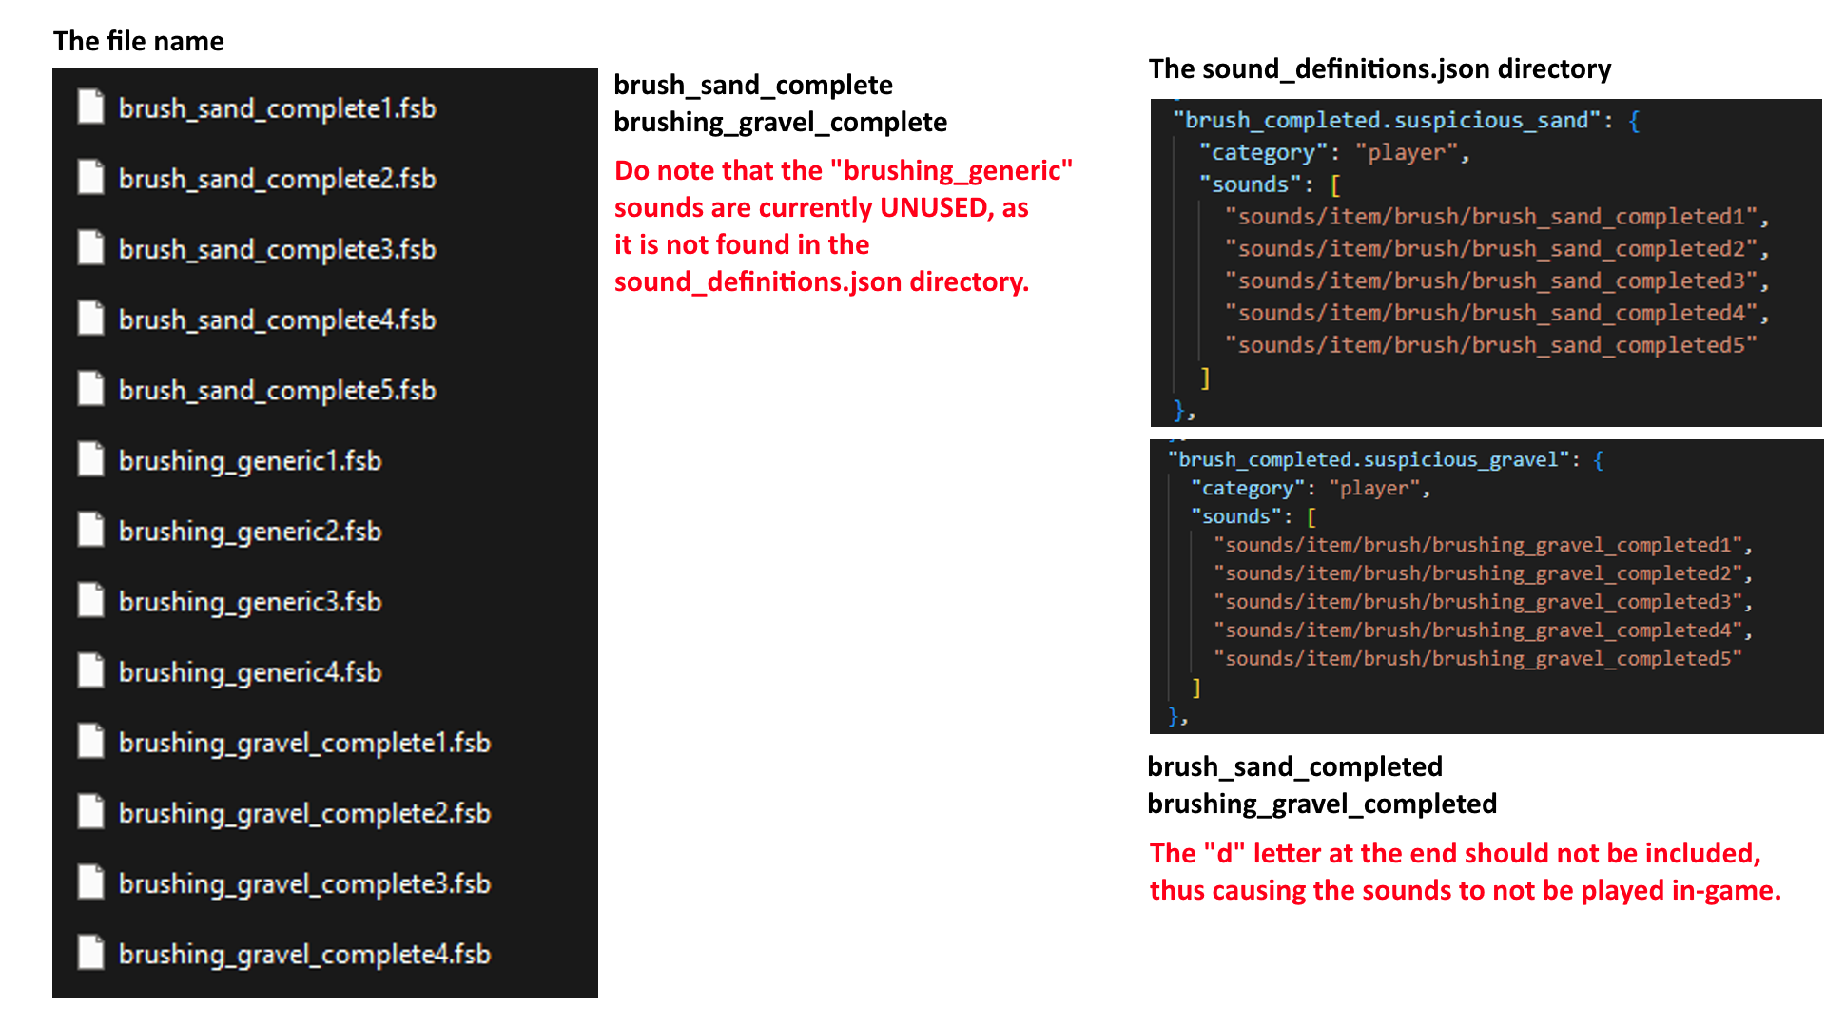Select the brushing_generic4.fsb file entry
This screenshot has width=1826, height=1027.
pyautogui.click(x=249, y=672)
